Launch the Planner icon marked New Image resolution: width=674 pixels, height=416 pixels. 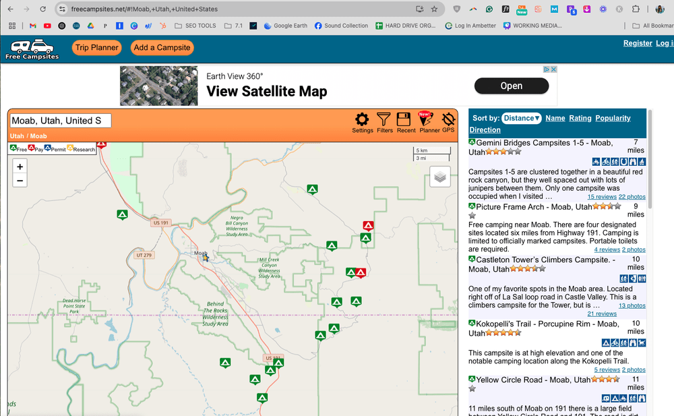tap(429, 123)
